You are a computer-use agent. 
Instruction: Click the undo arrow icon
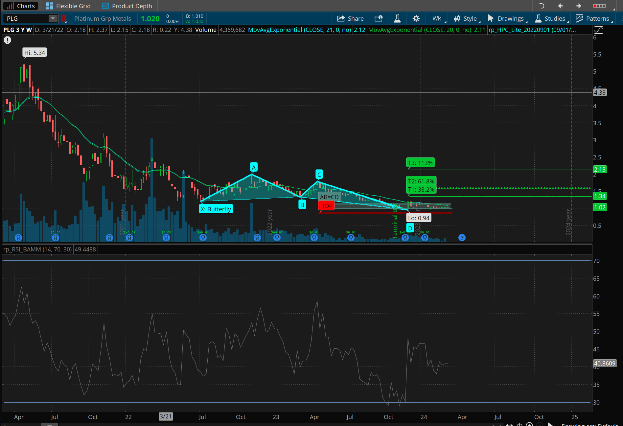point(542,6)
